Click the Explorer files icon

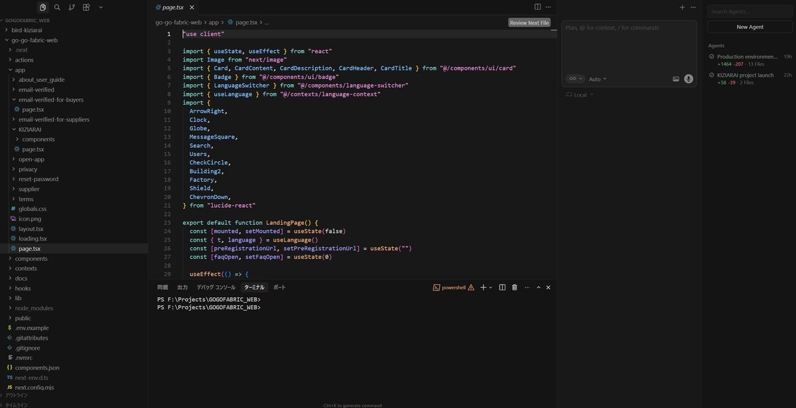coord(42,7)
